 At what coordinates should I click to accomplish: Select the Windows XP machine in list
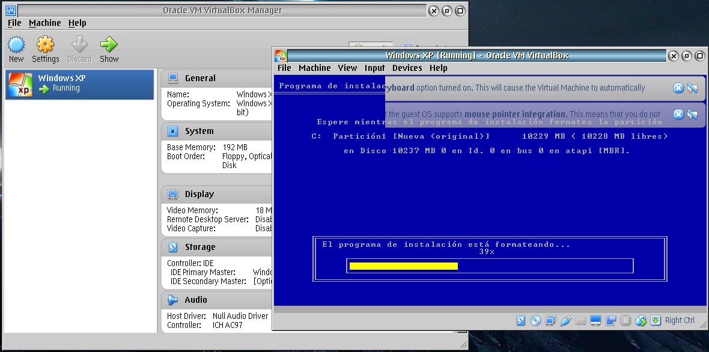click(79, 84)
